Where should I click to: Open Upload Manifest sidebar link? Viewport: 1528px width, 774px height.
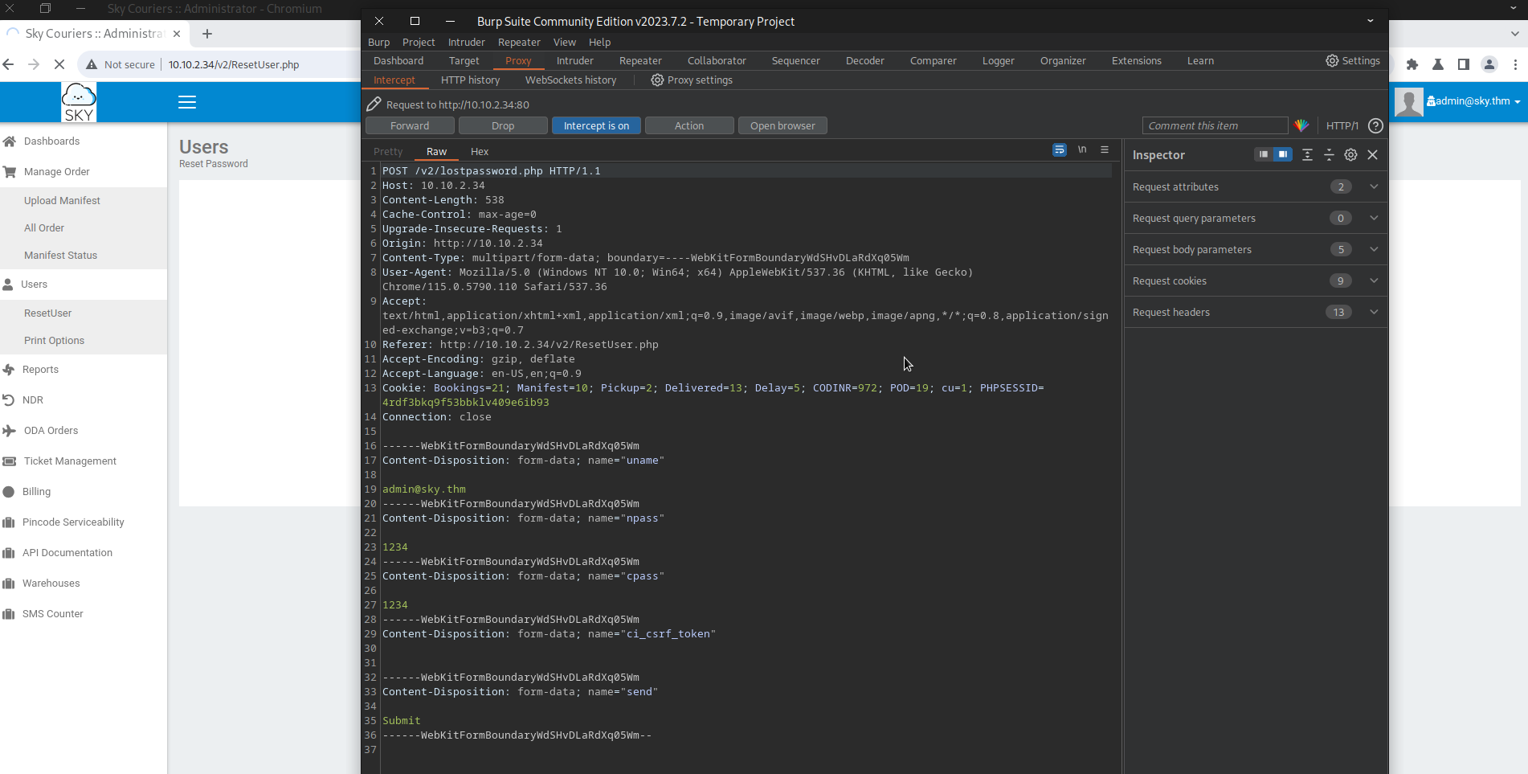[x=62, y=200]
